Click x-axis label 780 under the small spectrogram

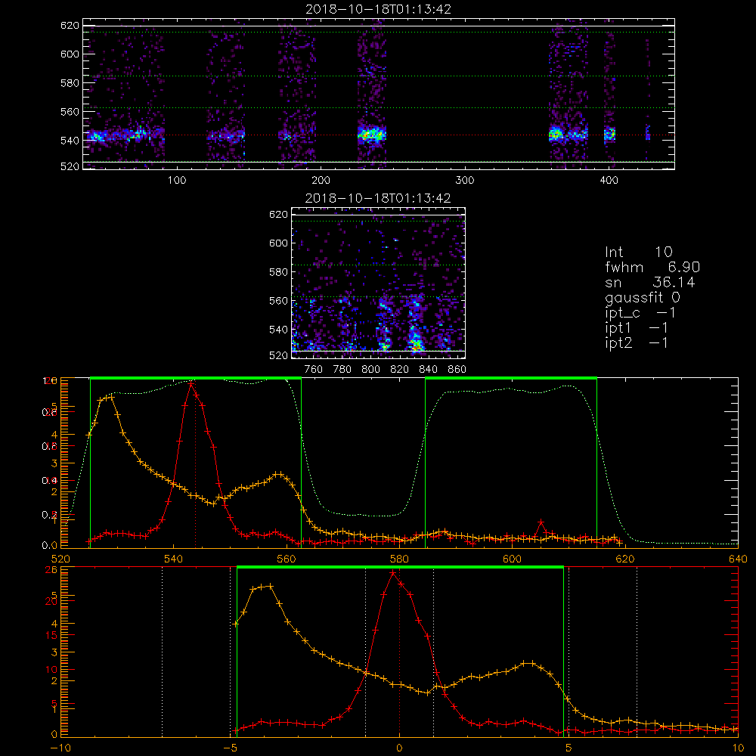tap(342, 370)
